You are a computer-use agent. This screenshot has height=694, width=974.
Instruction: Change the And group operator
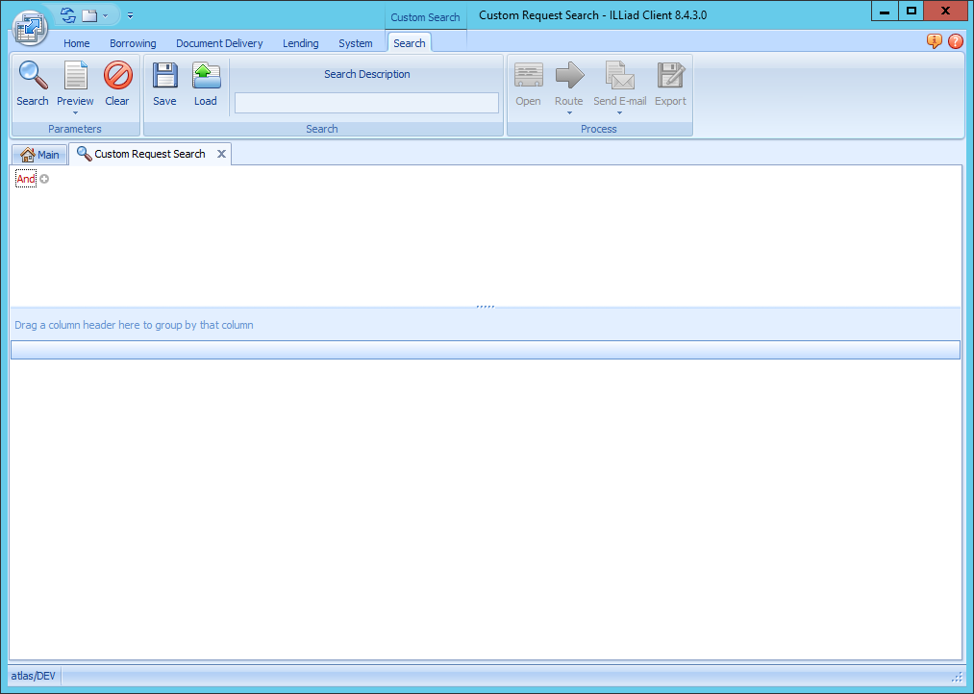[x=26, y=179]
